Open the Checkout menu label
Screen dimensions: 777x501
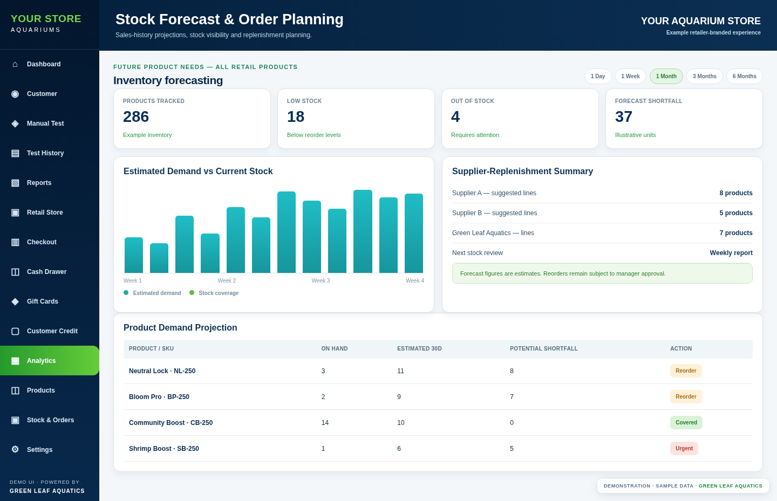[42, 242]
